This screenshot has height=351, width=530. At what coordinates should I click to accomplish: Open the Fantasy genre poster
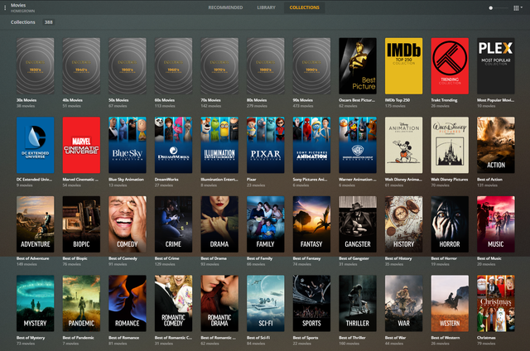(x=311, y=224)
